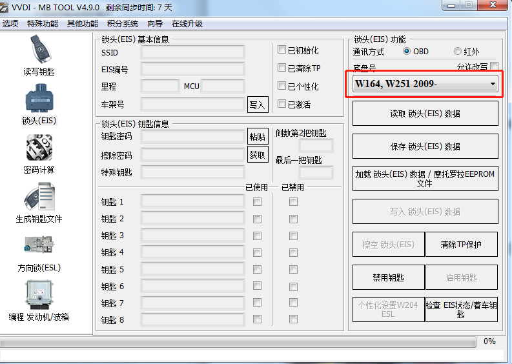Open the 在线升级 online update menu
512x364 pixels.
(187, 24)
